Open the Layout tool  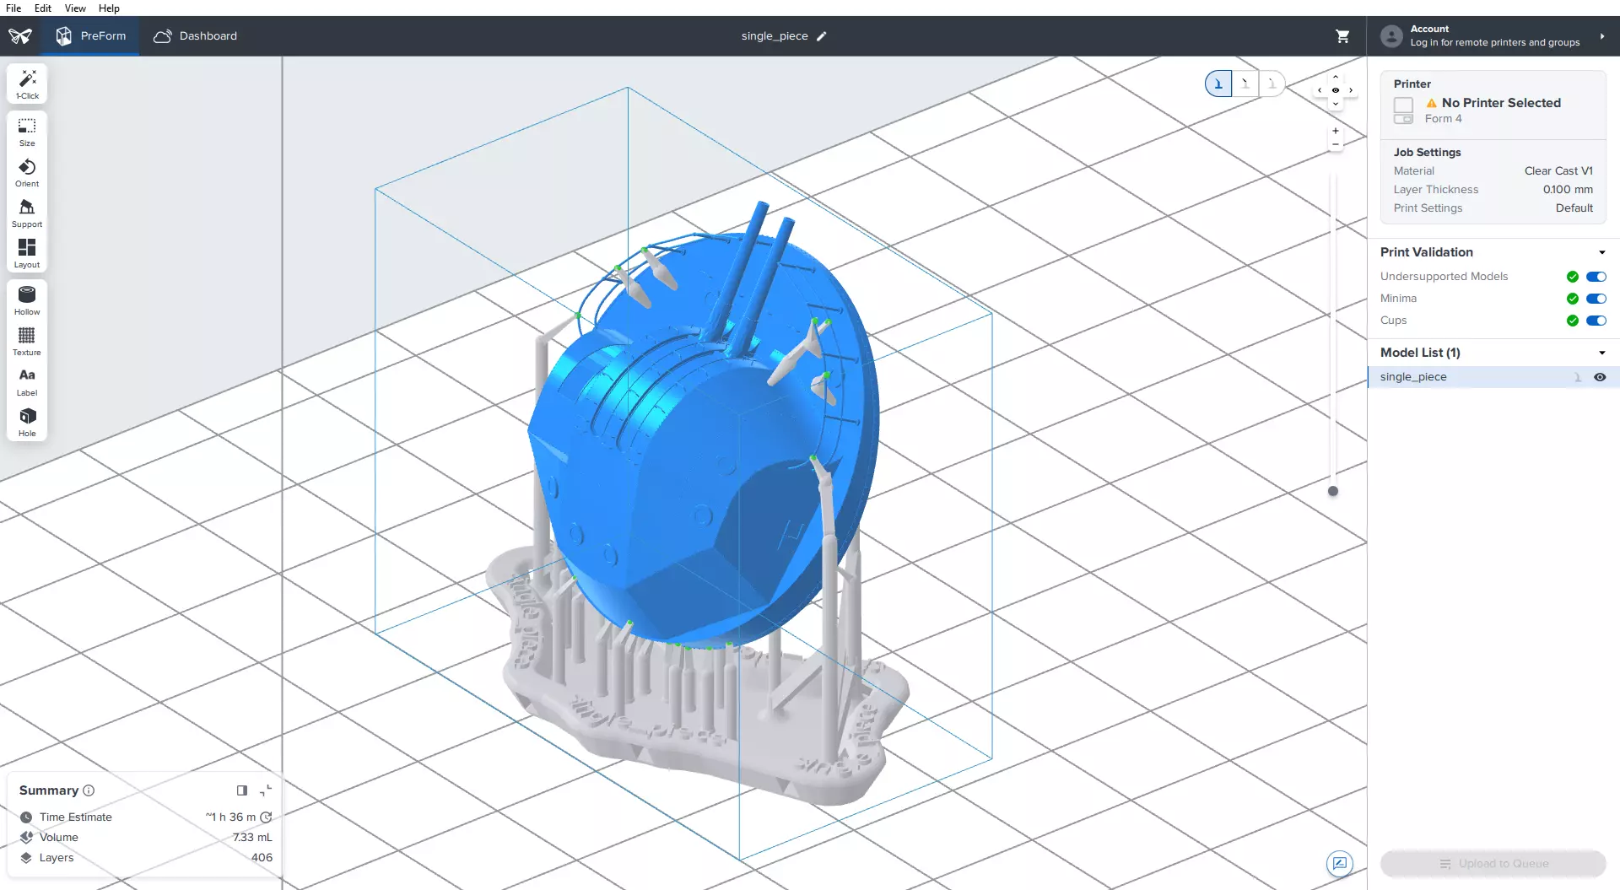pos(27,254)
